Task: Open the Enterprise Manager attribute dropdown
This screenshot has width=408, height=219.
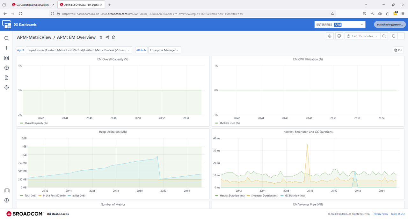Action: pos(164,50)
